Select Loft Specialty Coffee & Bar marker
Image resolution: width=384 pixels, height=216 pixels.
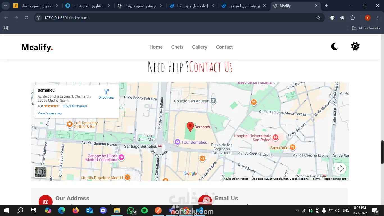click(x=69, y=124)
